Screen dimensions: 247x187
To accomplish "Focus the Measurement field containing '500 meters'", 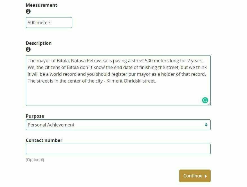I will coord(49,23).
